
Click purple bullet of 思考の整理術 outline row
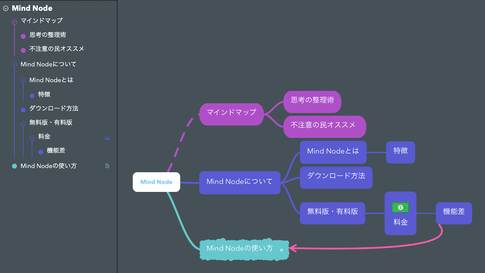click(23, 36)
